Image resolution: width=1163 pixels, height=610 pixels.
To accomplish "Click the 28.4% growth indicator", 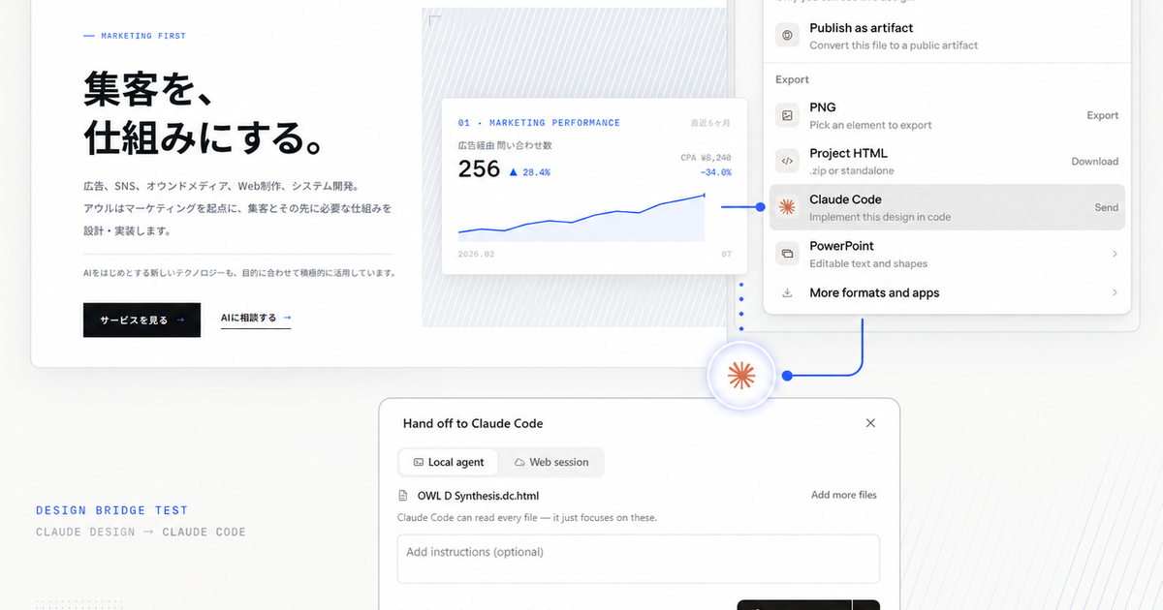I will click(529, 172).
